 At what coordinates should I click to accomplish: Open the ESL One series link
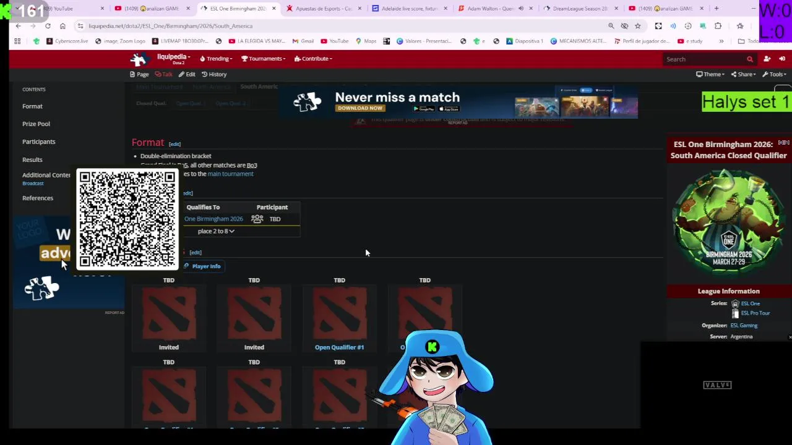tap(750, 303)
